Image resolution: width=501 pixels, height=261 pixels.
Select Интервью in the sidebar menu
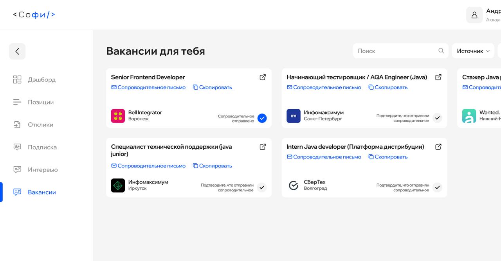43,170
